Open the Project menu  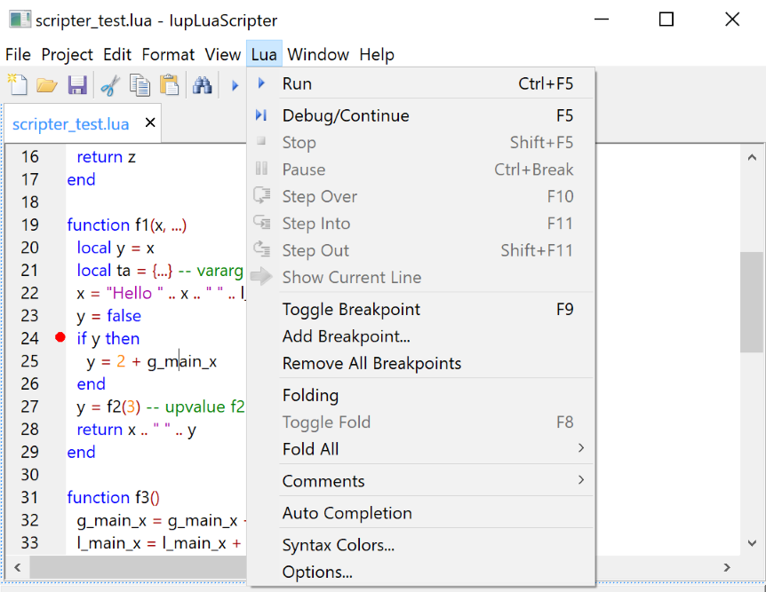pos(68,55)
